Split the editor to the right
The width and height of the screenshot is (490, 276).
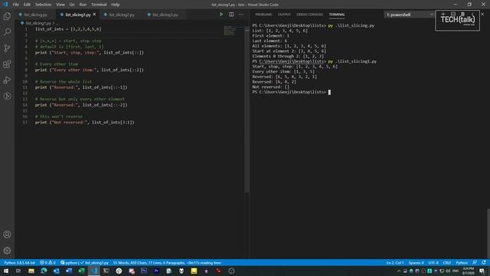pos(231,15)
